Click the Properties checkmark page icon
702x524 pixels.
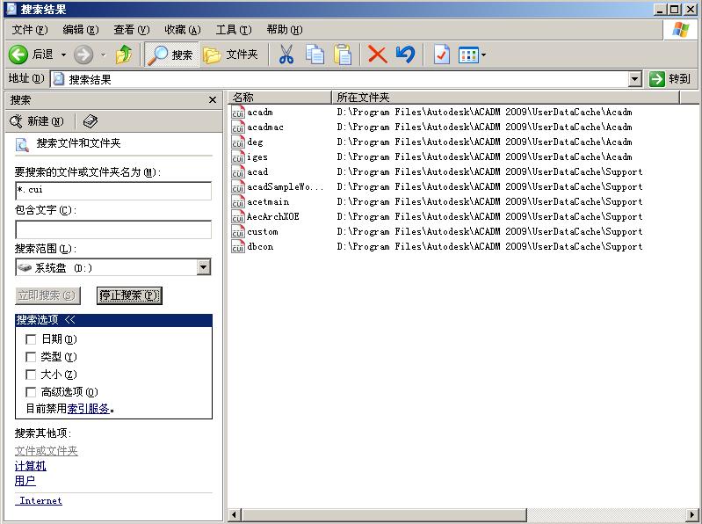coord(442,55)
